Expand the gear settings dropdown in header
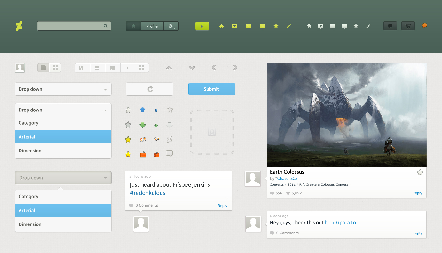Viewport: 442px width, 253px height. (x=171, y=26)
